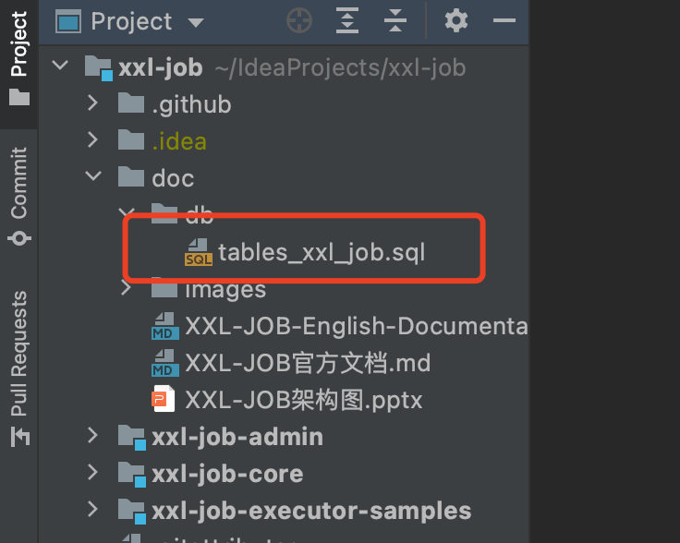Viewport: 680px width, 543px height.
Task: Open the Project view dropdown
Action: 196,22
